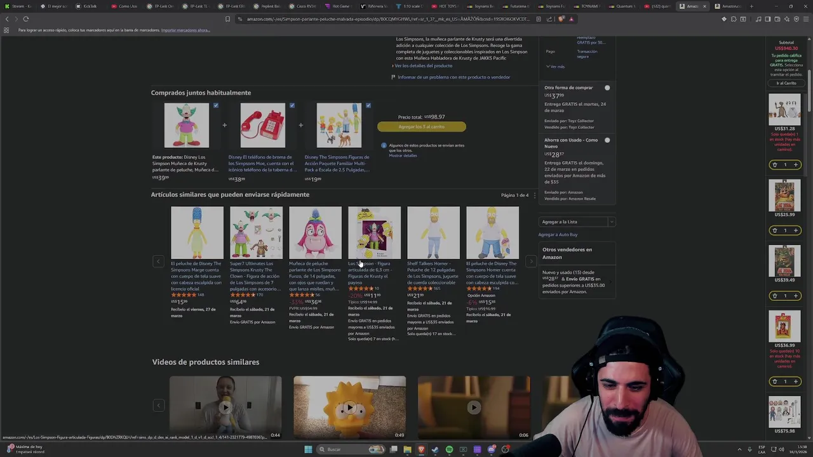Switch to the KickTalk tab

click(x=87, y=6)
